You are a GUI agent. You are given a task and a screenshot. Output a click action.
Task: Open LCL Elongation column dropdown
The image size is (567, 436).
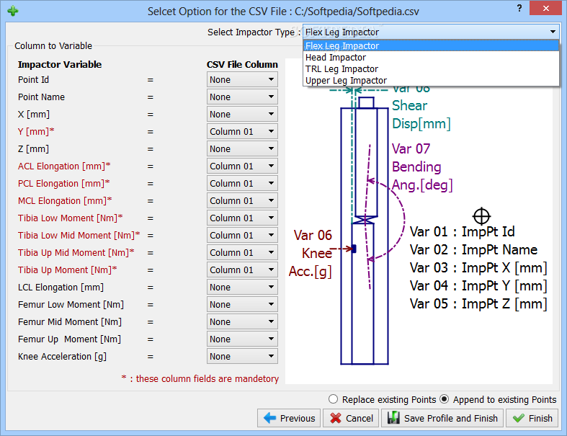pyautogui.click(x=242, y=287)
